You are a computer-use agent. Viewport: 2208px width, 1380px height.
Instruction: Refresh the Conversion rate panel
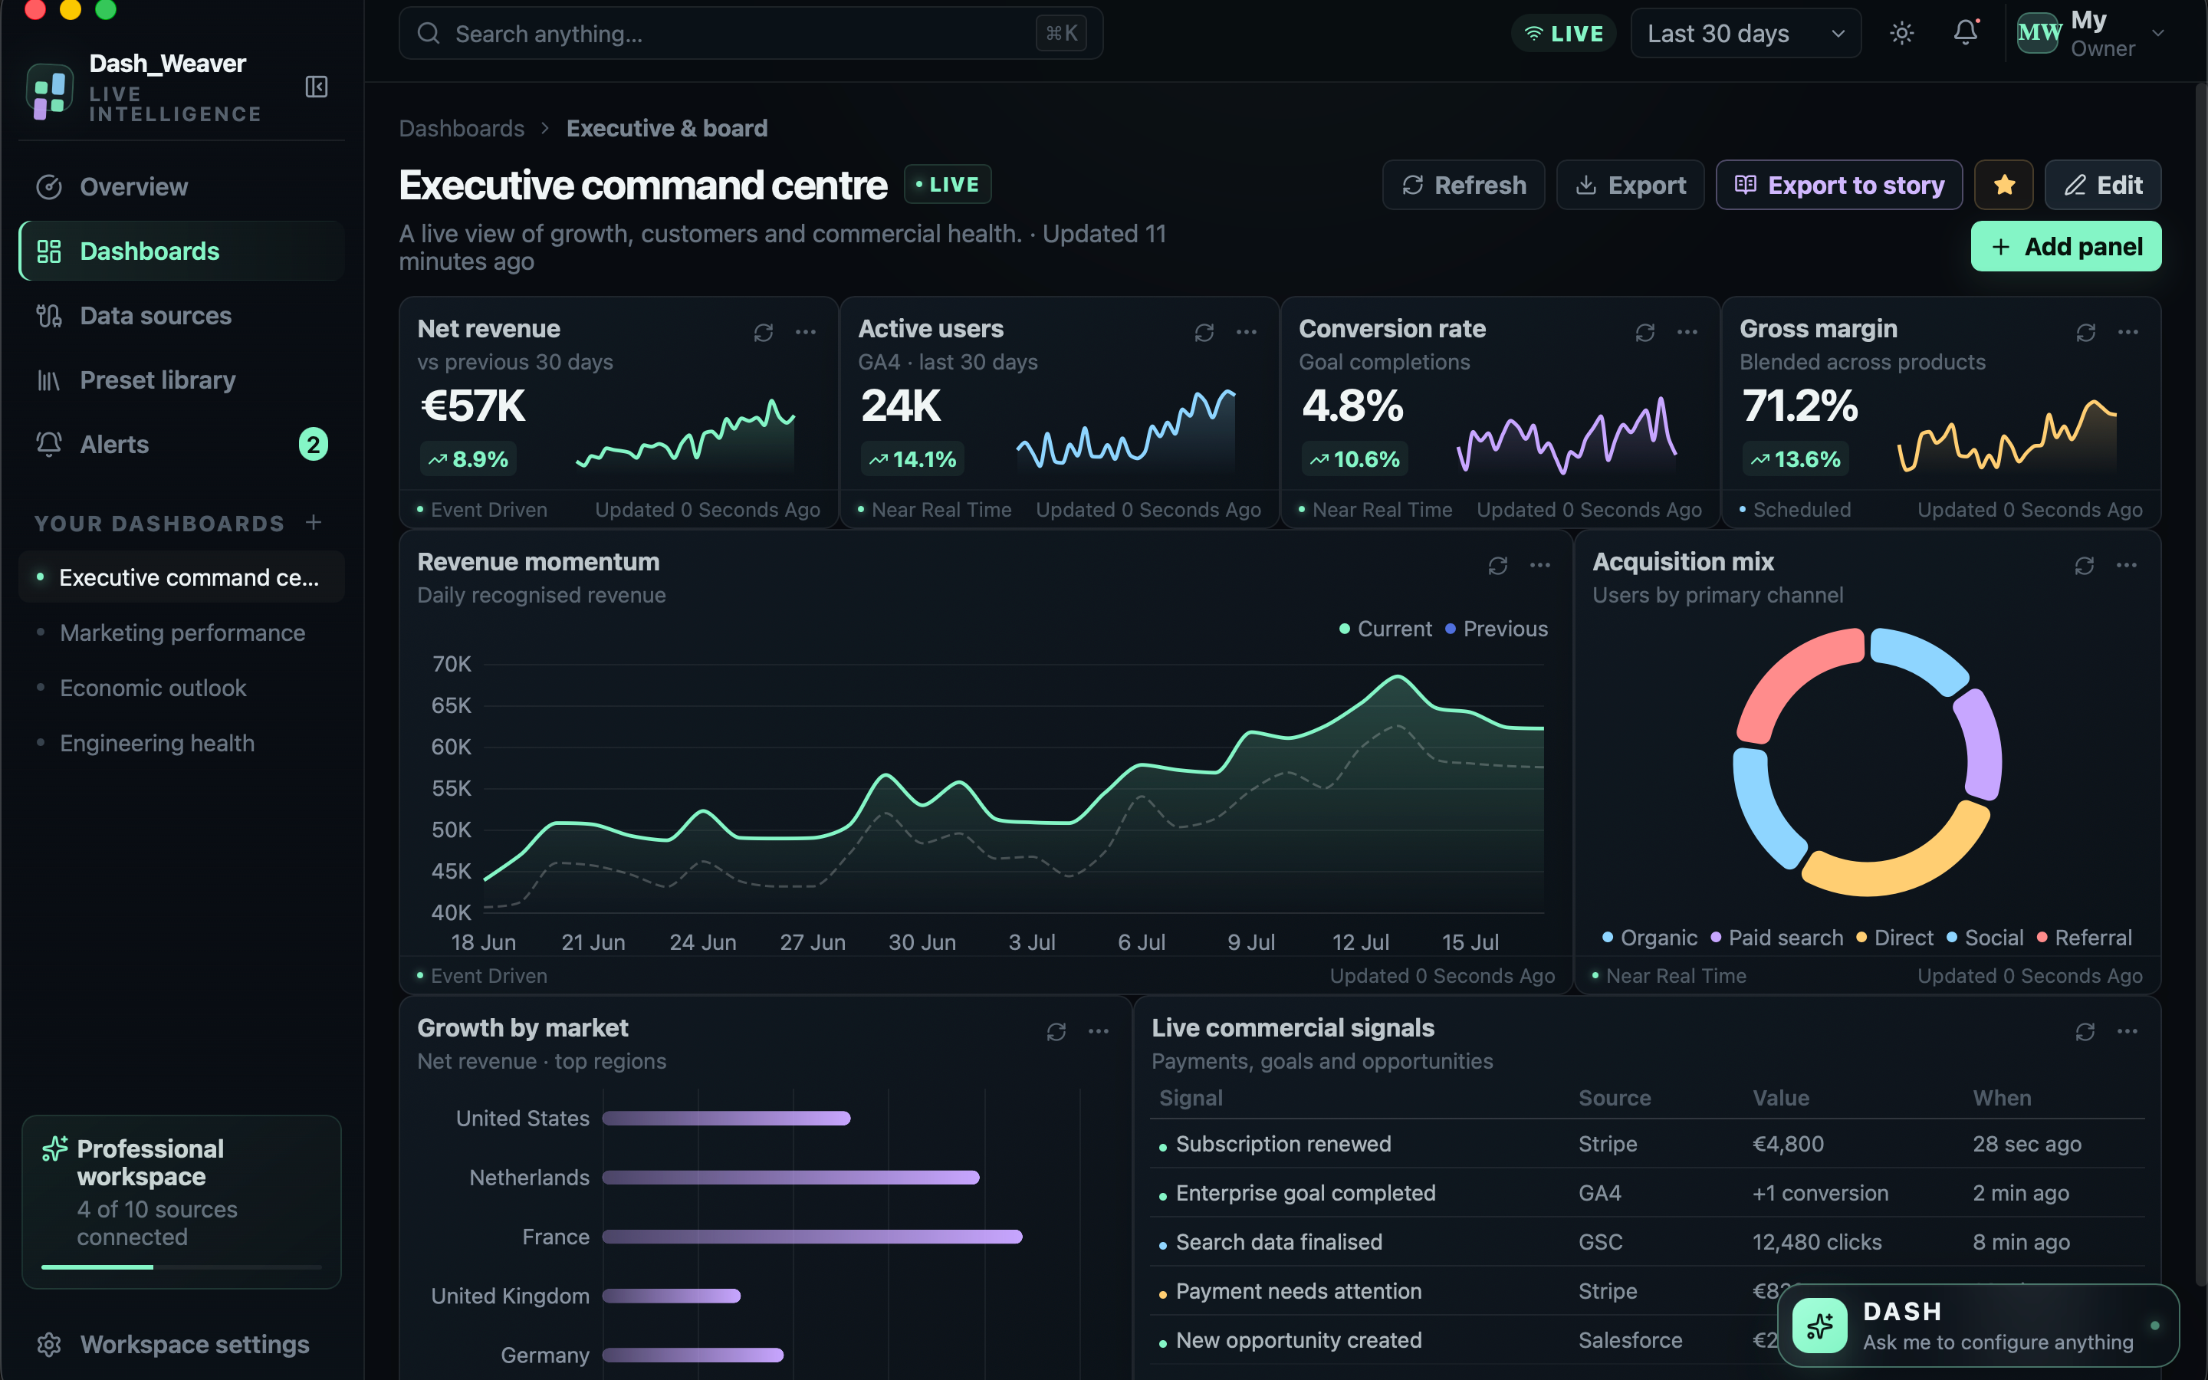1645,332
